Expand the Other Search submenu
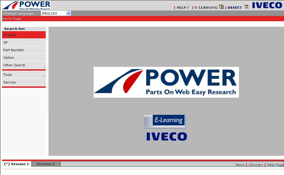The height and width of the screenshot is (175, 284). [24, 65]
